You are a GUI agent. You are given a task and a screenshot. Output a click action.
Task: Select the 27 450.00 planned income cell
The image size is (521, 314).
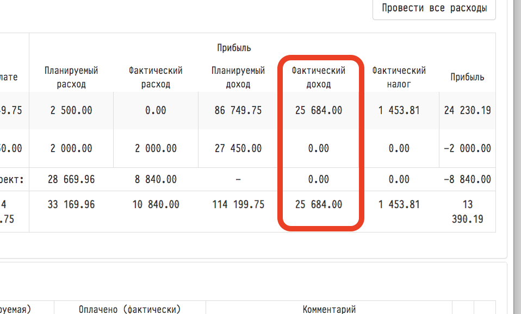238,148
